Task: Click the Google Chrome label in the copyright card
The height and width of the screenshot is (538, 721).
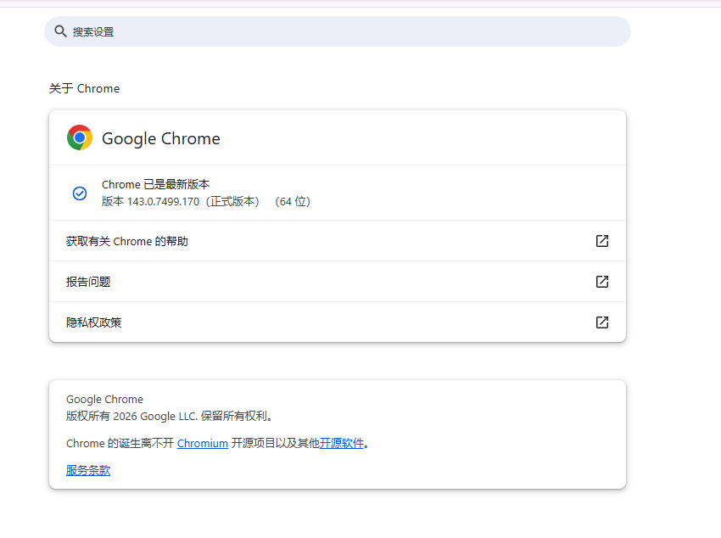Action: [x=104, y=399]
